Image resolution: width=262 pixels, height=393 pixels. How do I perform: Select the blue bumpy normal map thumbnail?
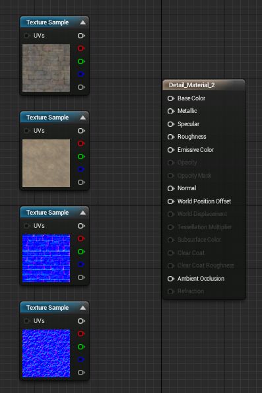point(46,353)
